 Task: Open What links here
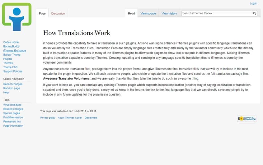pos(12,105)
